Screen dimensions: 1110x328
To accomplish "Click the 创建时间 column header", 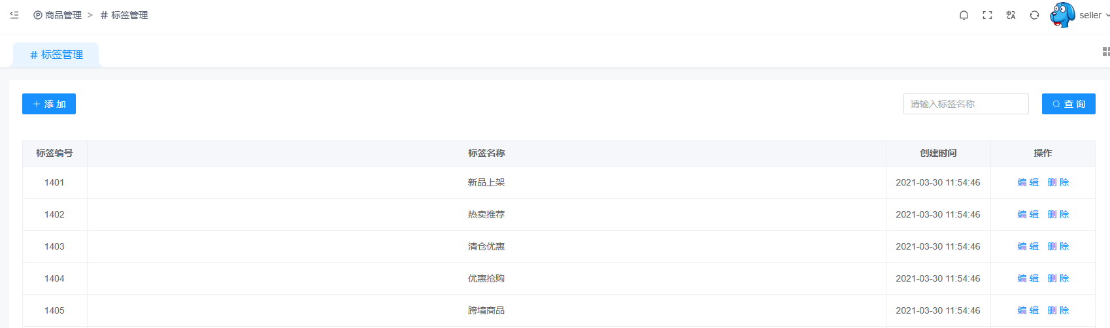I will tap(937, 153).
